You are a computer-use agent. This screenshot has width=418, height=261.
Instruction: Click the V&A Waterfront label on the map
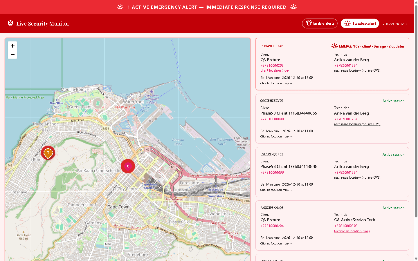click(x=125, y=107)
